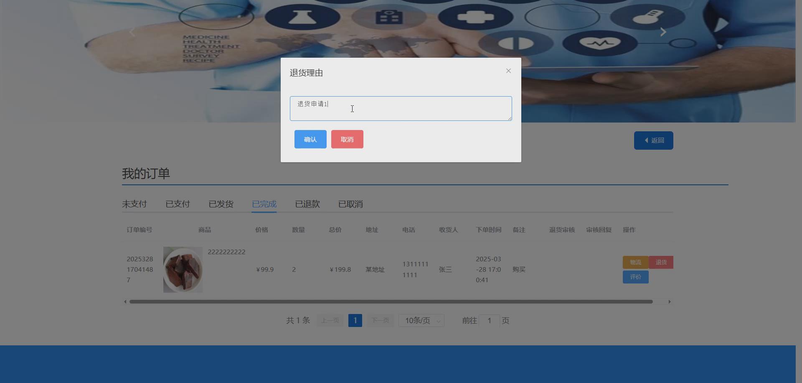Click the red 退货 return button

coord(661,262)
